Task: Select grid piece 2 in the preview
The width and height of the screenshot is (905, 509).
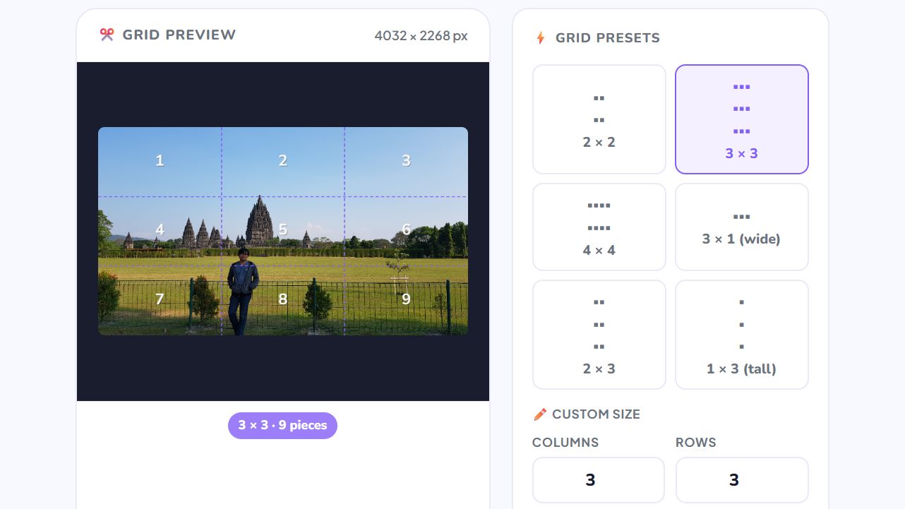Action: (283, 162)
